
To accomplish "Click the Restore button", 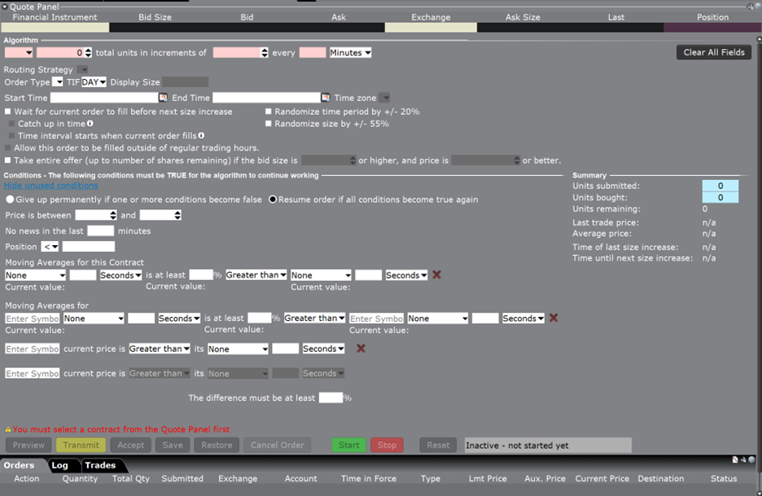I will [x=217, y=445].
